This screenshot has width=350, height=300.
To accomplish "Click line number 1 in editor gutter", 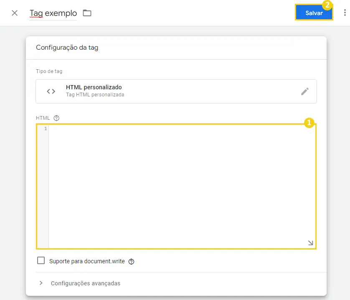I will click(46, 129).
